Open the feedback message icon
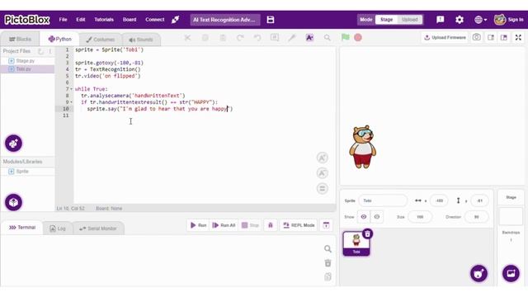528x297 pixels. click(x=440, y=20)
